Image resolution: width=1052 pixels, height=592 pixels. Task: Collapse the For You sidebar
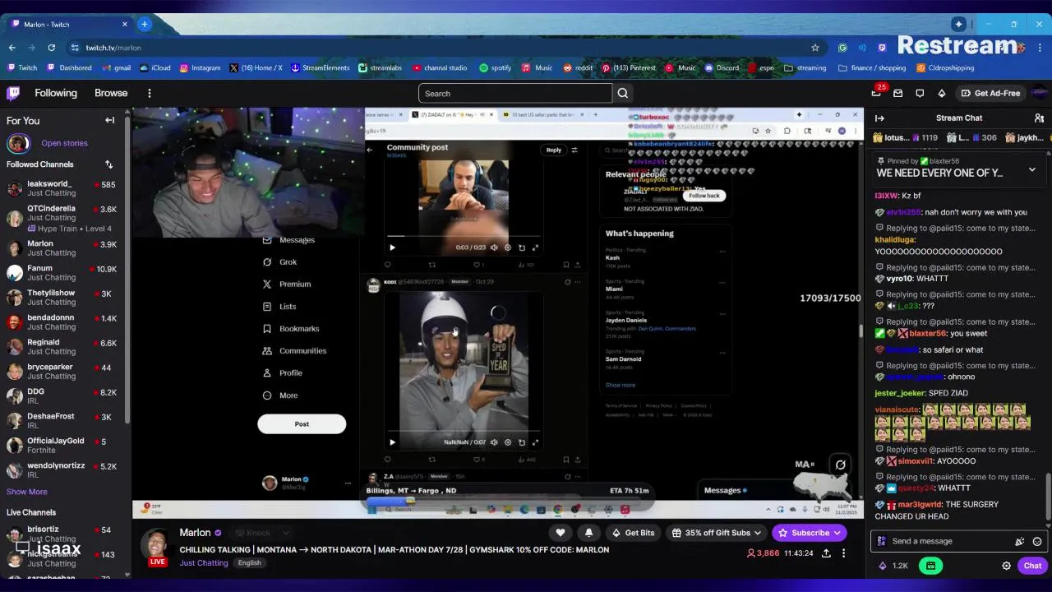tap(109, 120)
